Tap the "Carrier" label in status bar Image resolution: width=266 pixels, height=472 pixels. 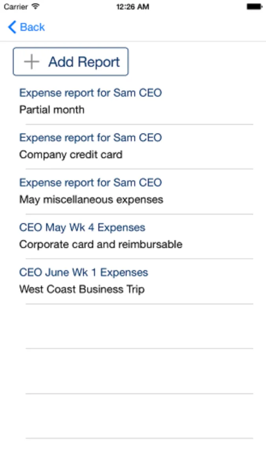point(16,7)
